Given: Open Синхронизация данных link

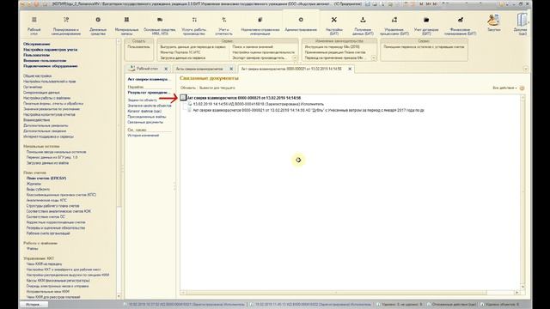Looking at the screenshot, I should [41, 93].
